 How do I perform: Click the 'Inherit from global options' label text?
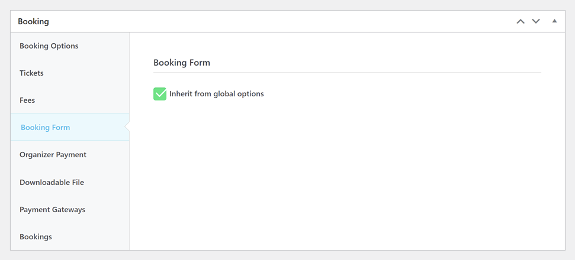click(216, 94)
